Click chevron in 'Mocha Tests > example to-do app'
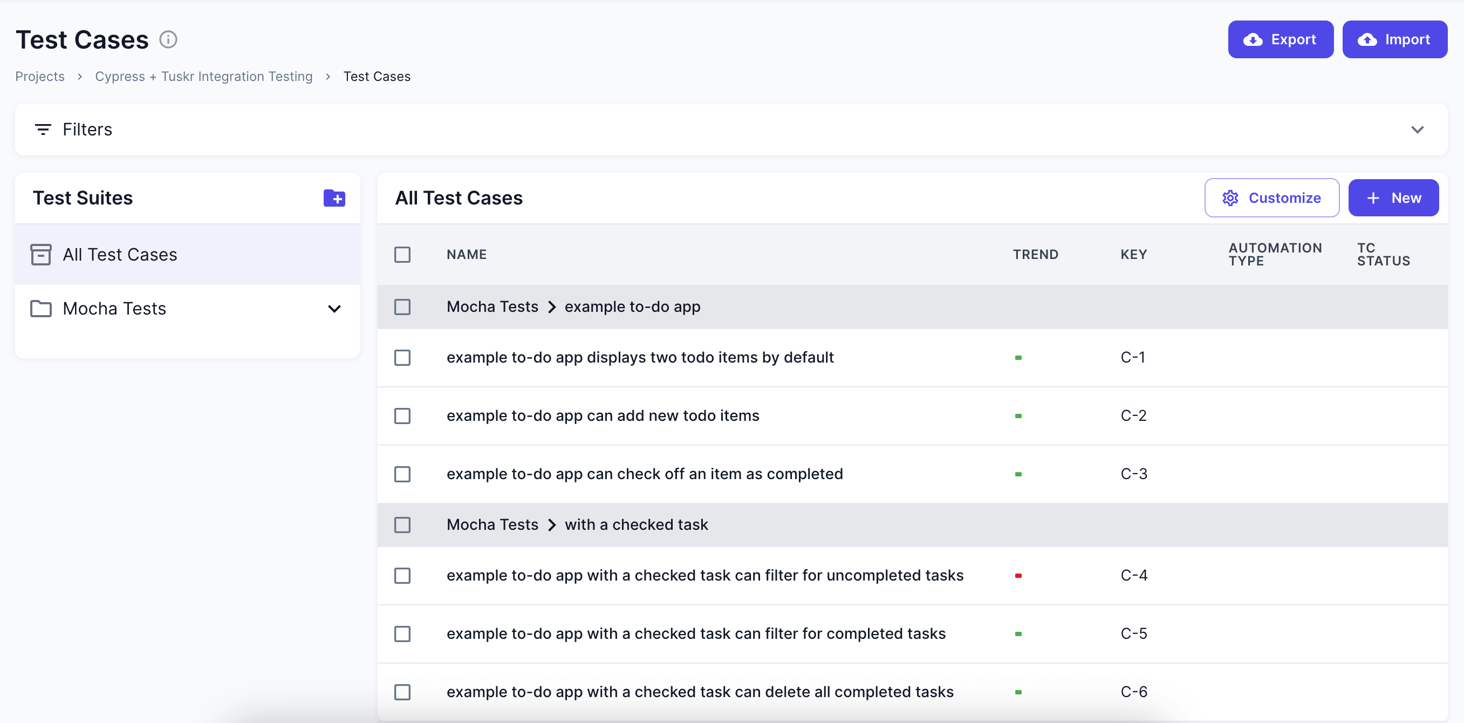 coord(551,307)
